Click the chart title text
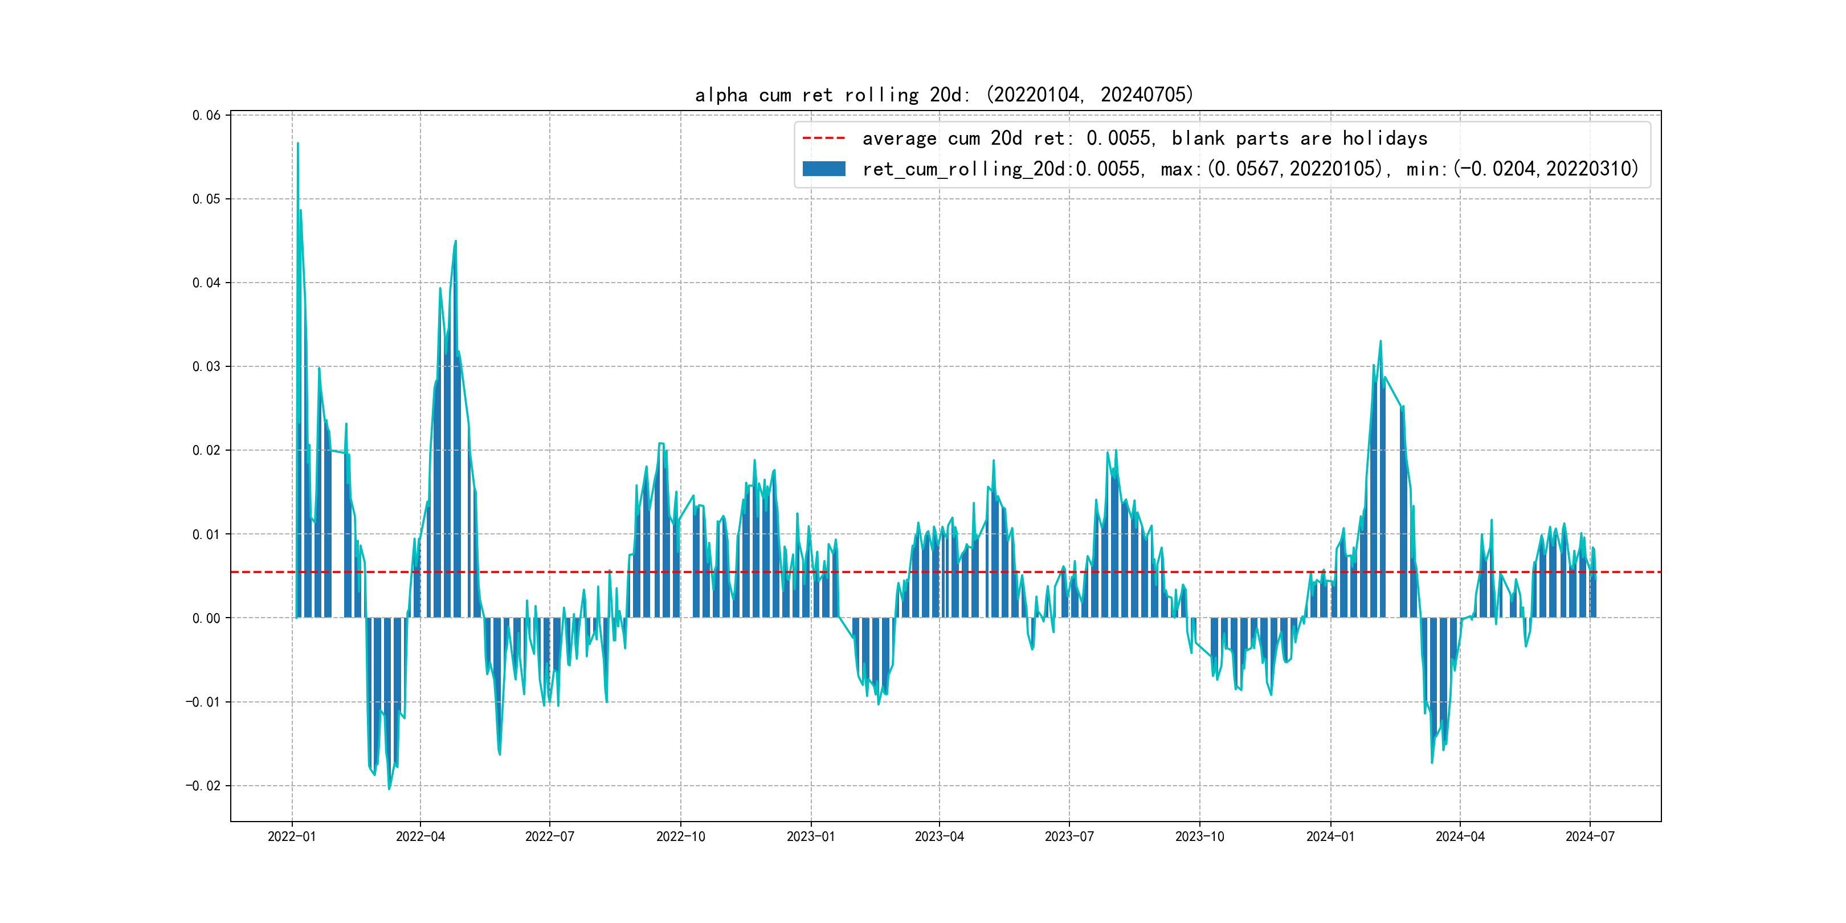The image size is (1846, 923). (944, 95)
